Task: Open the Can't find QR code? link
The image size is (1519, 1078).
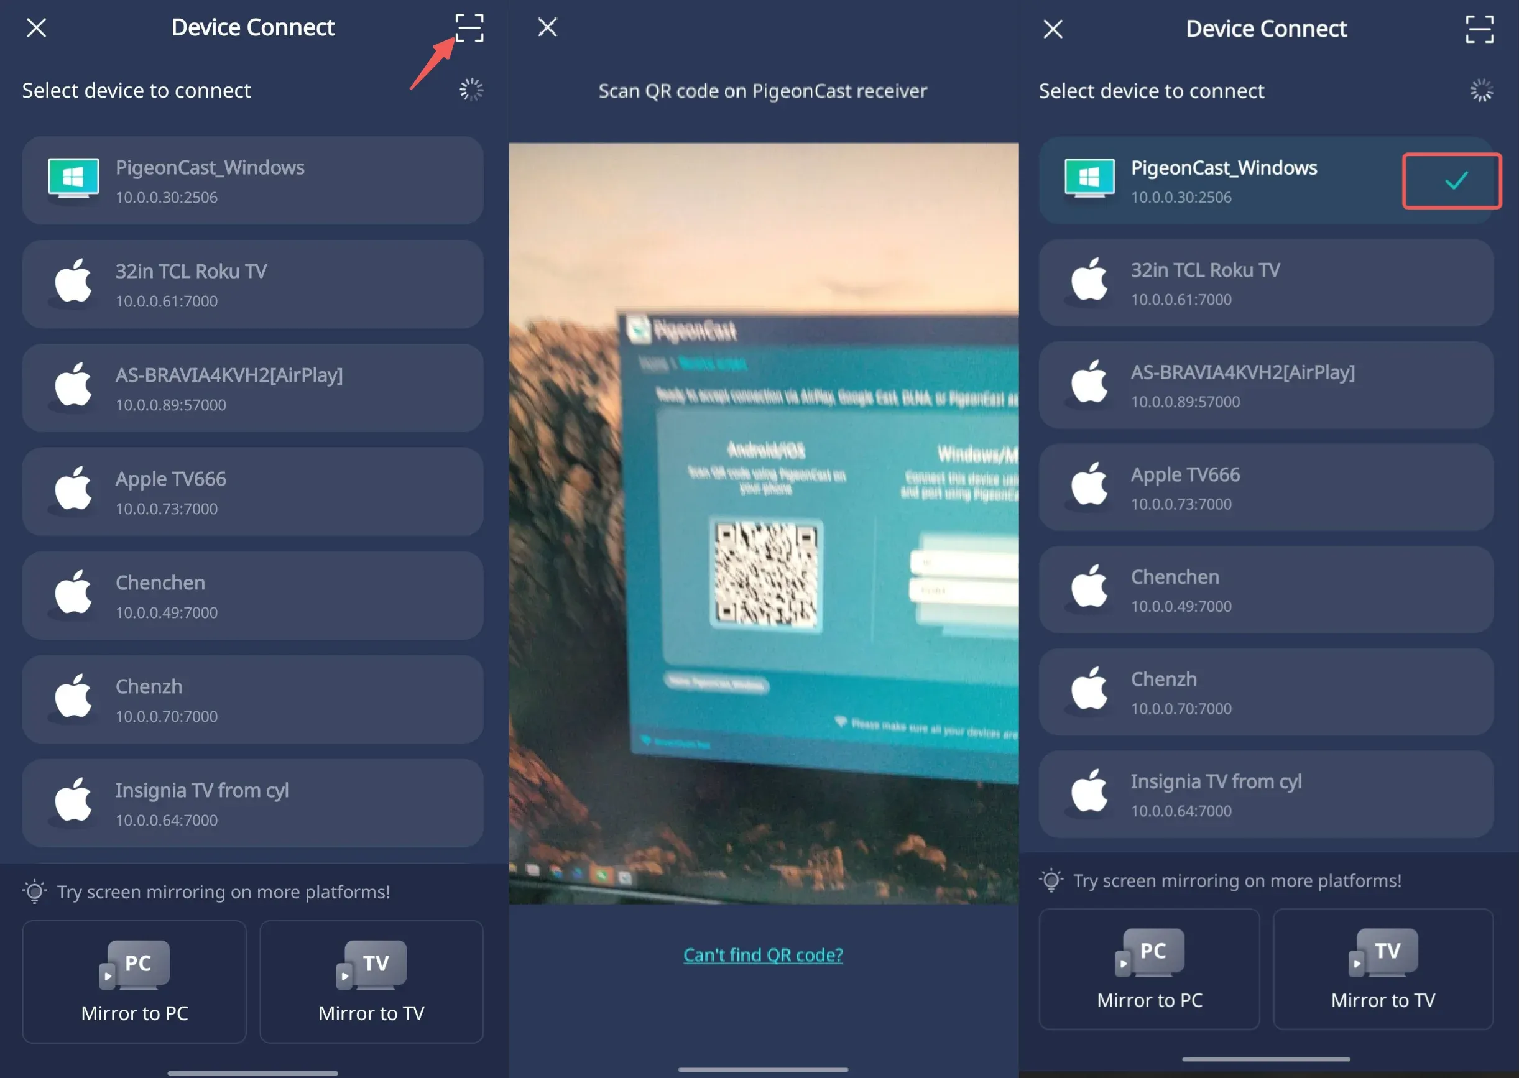Action: click(x=763, y=954)
